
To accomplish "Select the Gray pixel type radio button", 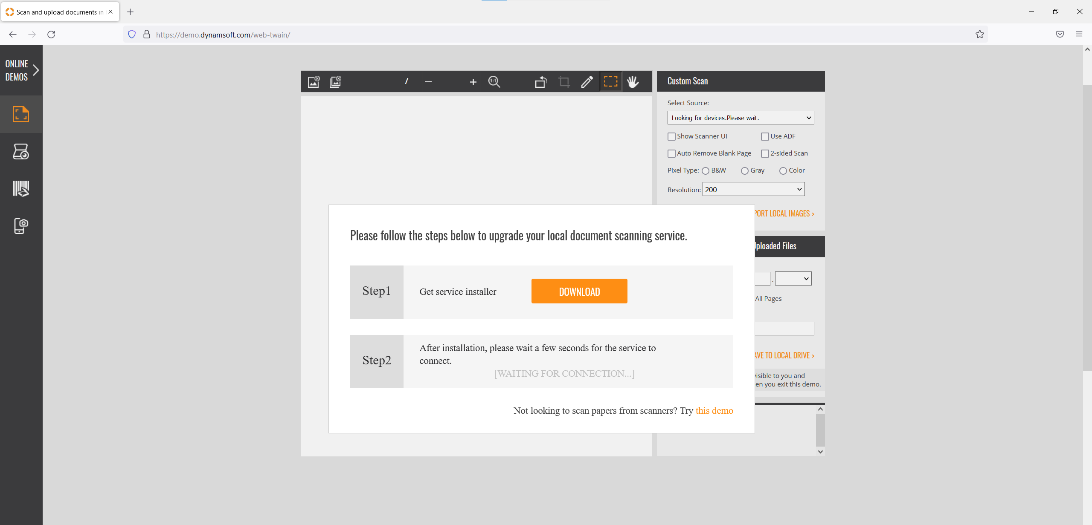I will click(x=744, y=171).
